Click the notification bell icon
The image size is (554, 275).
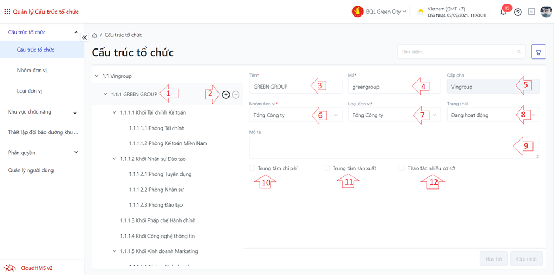tap(503, 12)
